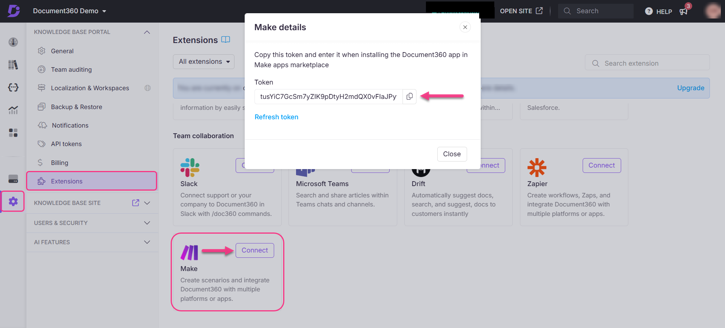Connect the Zapier extension

click(x=602, y=165)
